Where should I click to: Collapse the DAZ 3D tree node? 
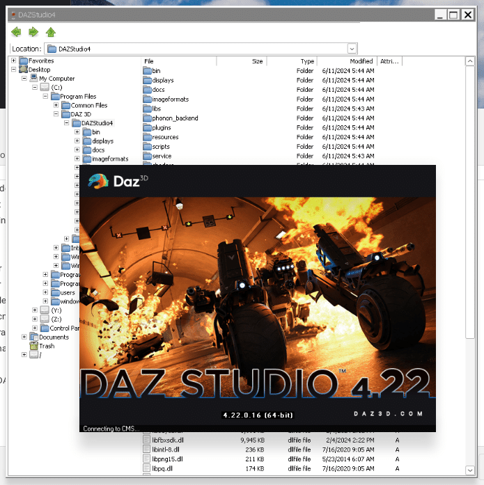[56, 114]
